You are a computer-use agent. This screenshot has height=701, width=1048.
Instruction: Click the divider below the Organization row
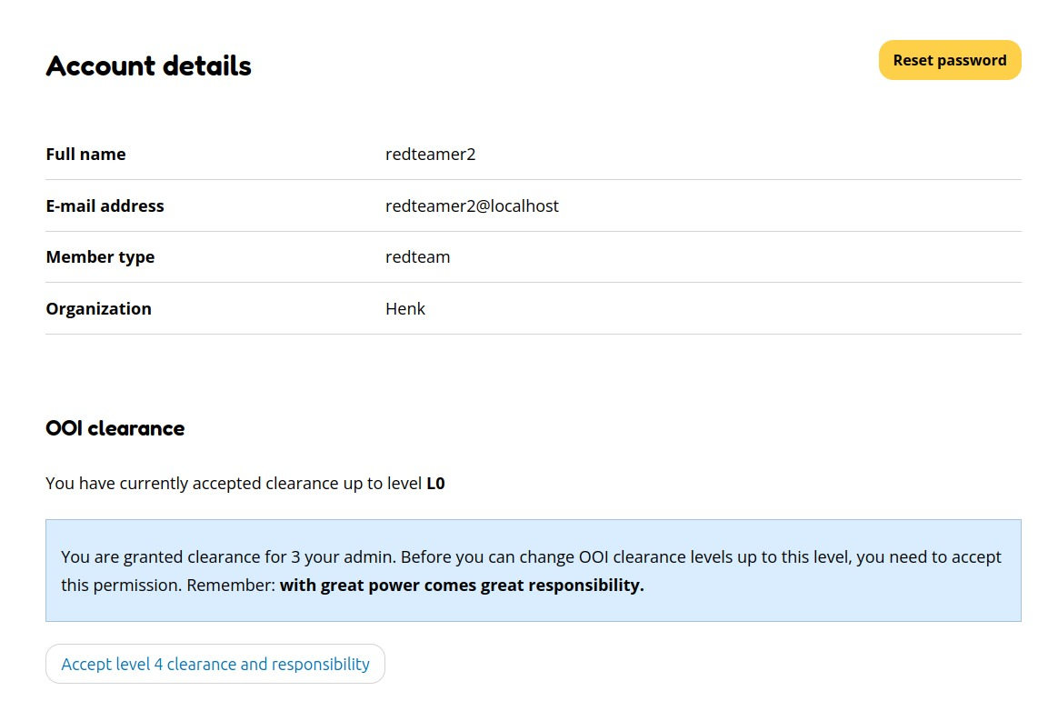tap(532, 334)
